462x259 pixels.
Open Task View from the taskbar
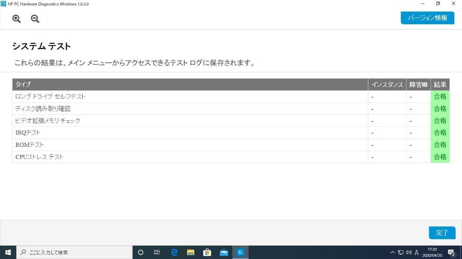[157, 252]
